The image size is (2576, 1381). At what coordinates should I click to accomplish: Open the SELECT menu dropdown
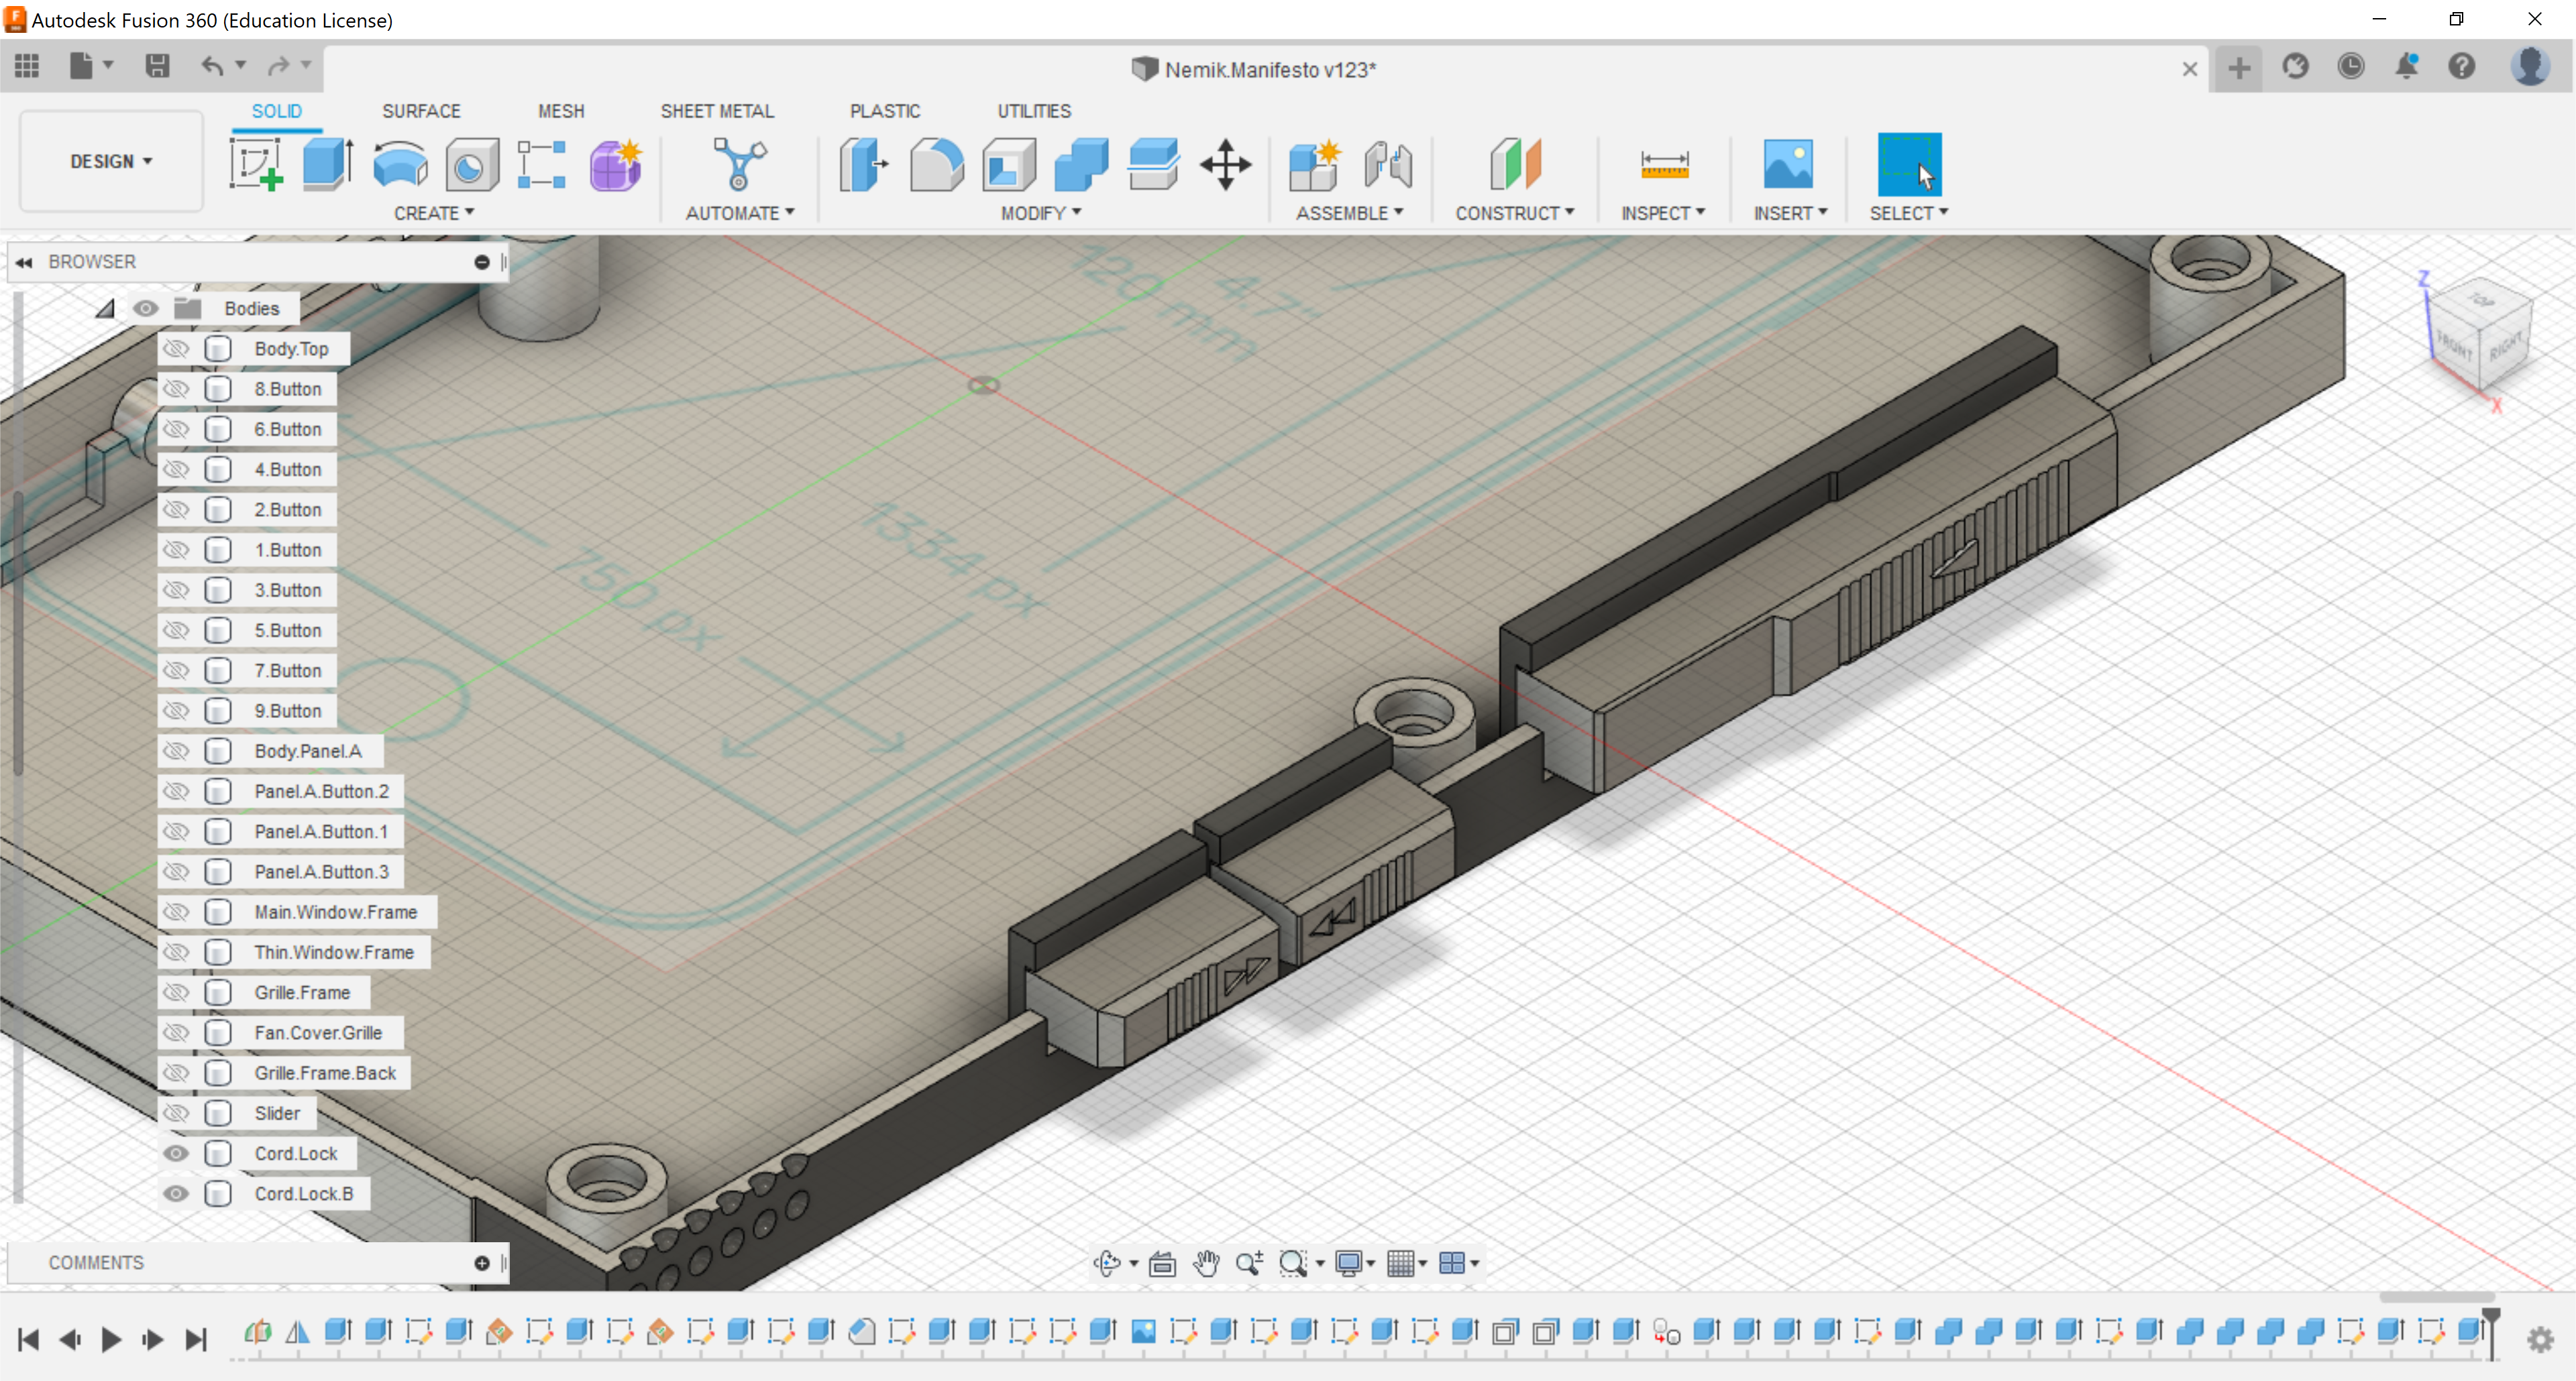(x=1909, y=213)
